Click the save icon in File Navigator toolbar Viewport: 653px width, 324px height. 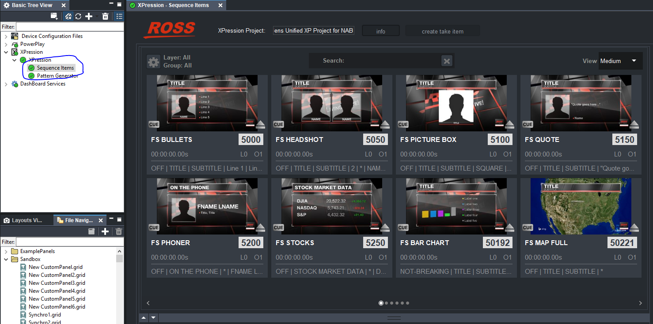(91, 231)
